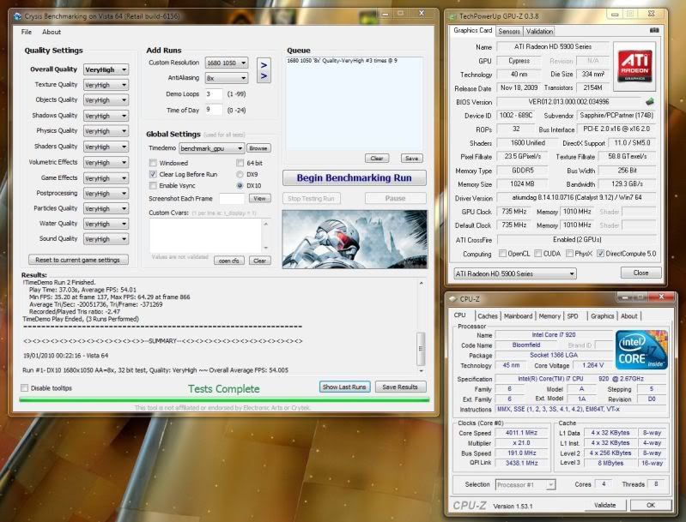
Task: Click the Intel Core i7 logo in CPU-Z
Action: (x=641, y=351)
